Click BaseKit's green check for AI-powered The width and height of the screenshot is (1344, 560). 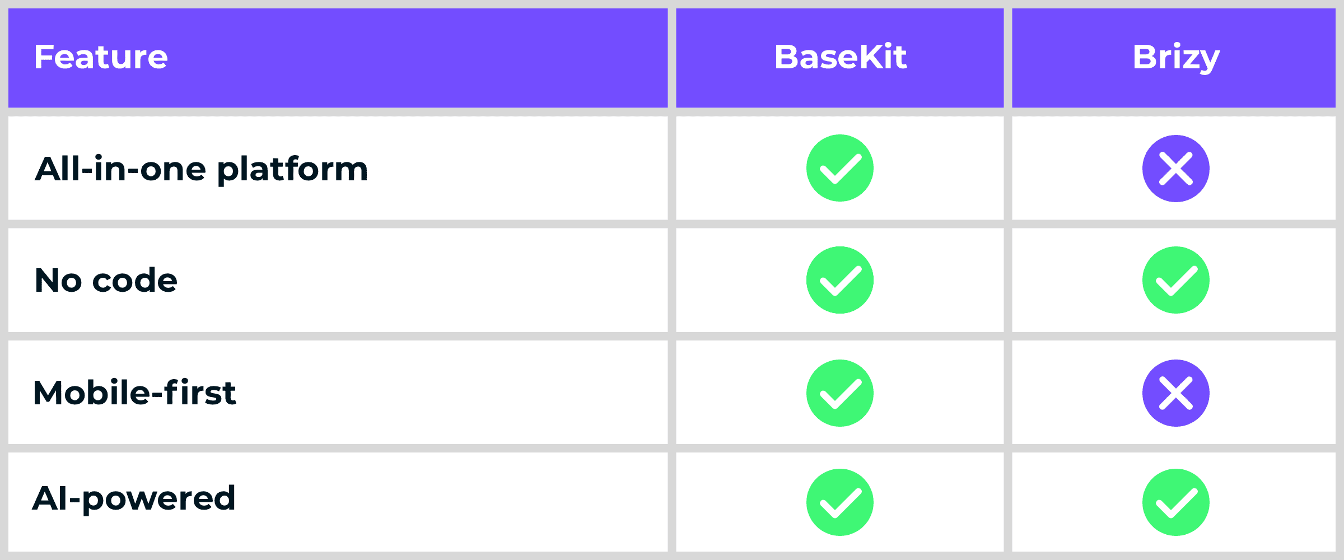pos(839,502)
